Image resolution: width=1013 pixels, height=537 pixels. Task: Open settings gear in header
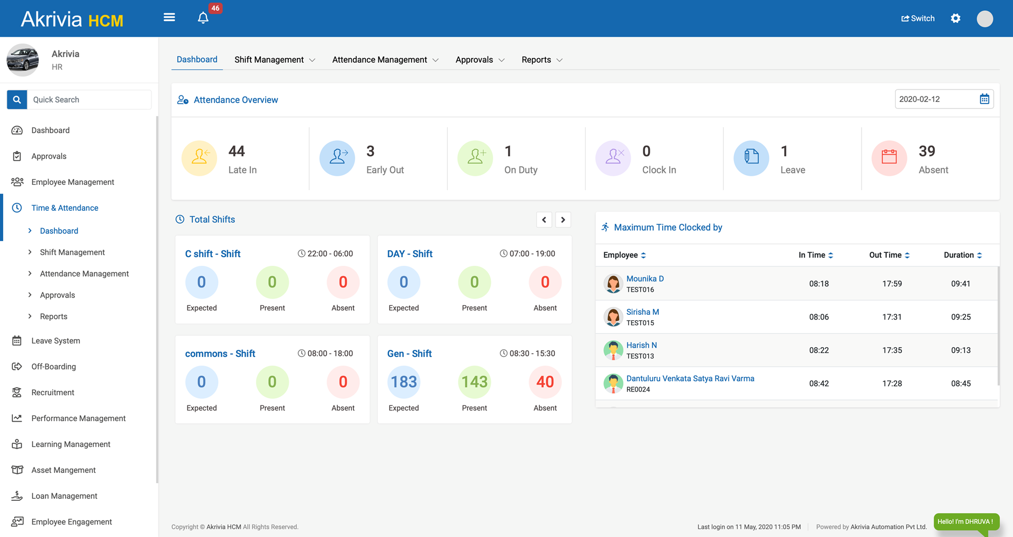955,18
